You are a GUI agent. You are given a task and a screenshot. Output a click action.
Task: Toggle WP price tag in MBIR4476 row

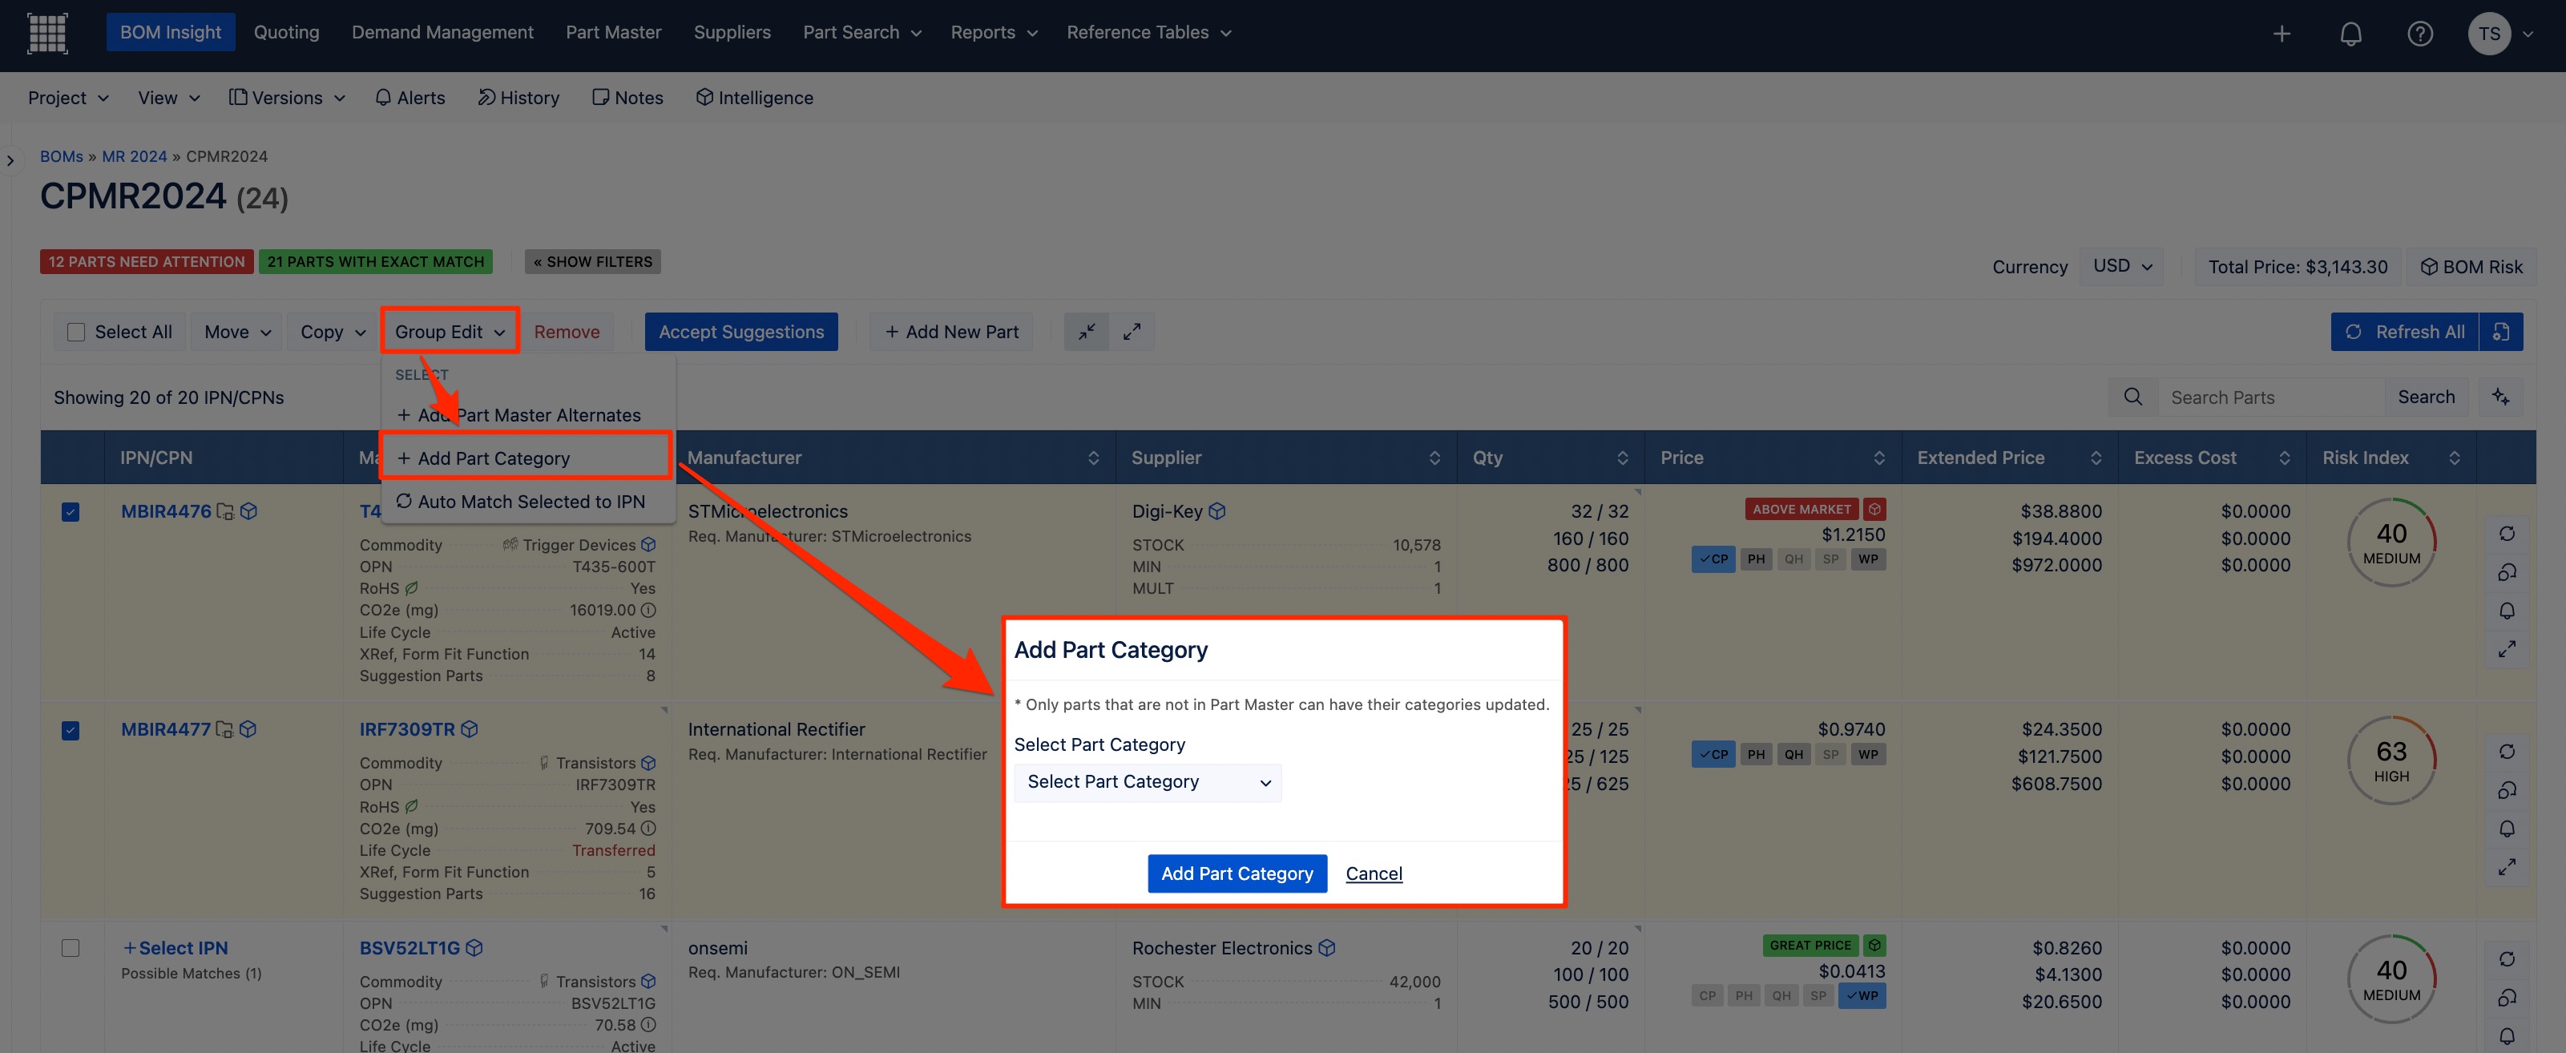coord(1868,559)
